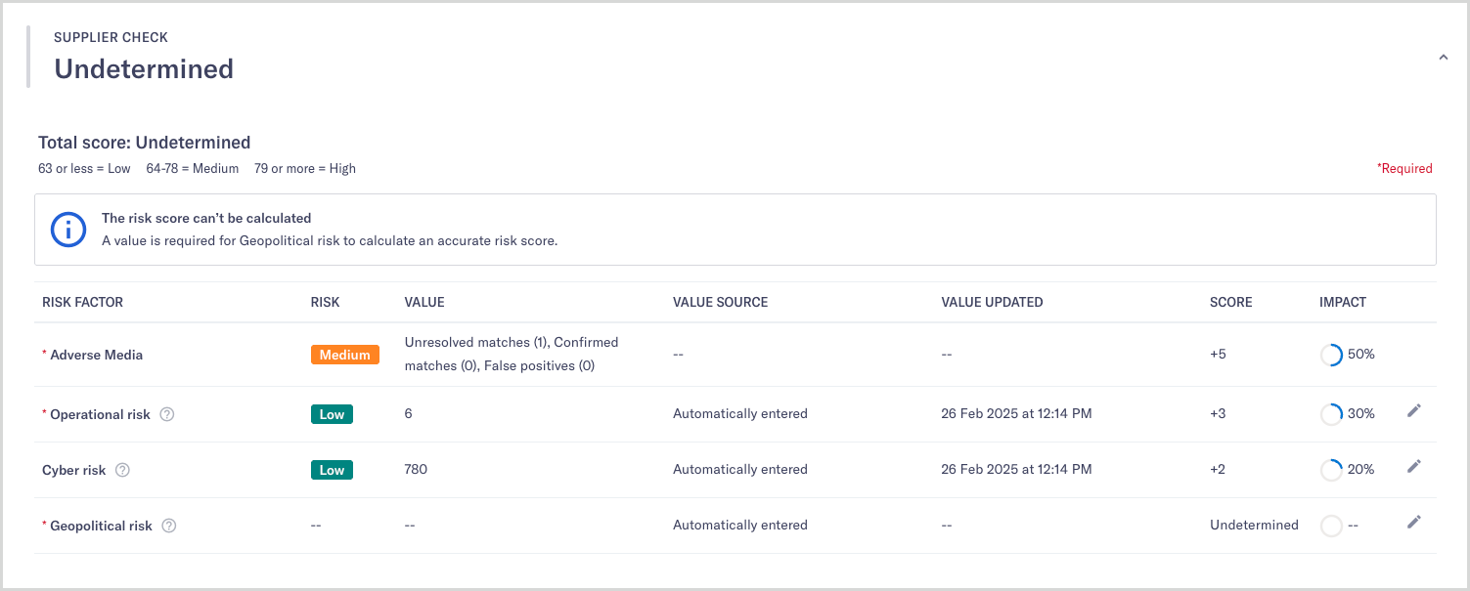
Task: Collapse the Supplier Check panel with the chevron
Action: point(1443,57)
